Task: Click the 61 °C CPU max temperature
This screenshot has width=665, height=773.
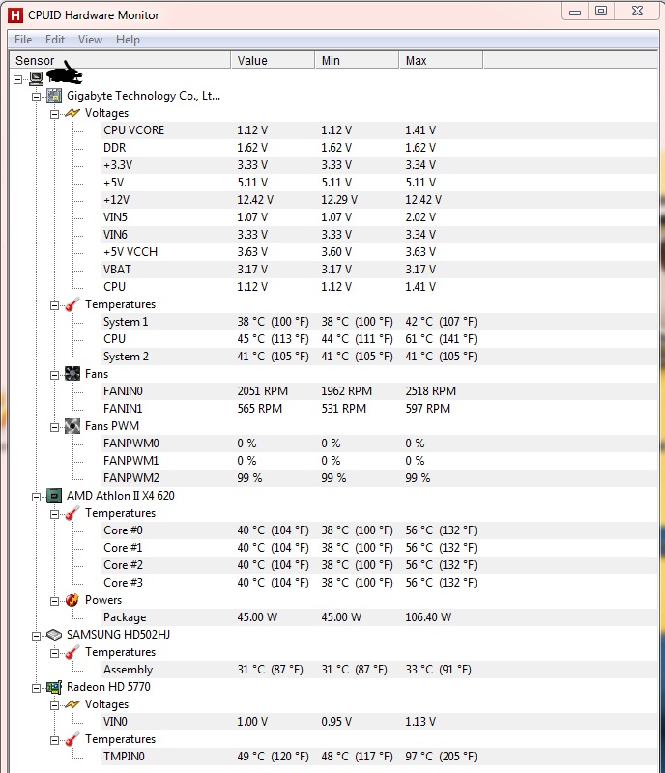Action: [441, 339]
